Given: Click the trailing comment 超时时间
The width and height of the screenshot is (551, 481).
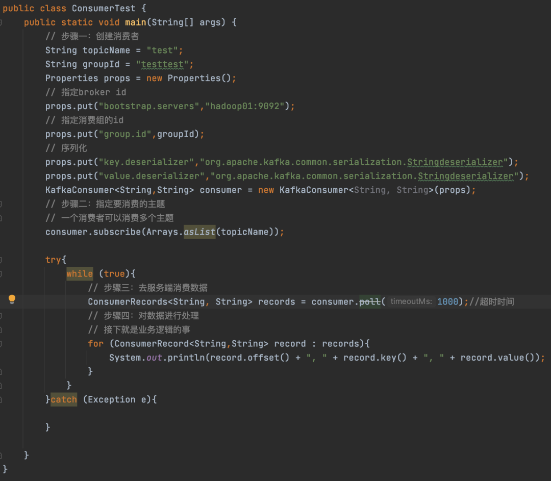Looking at the screenshot, I should coord(492,302).
